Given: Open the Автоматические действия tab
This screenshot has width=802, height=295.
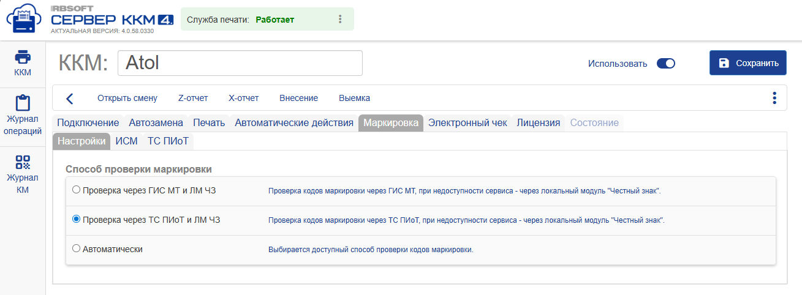Looking at the screenshot, I should (294, 123).
